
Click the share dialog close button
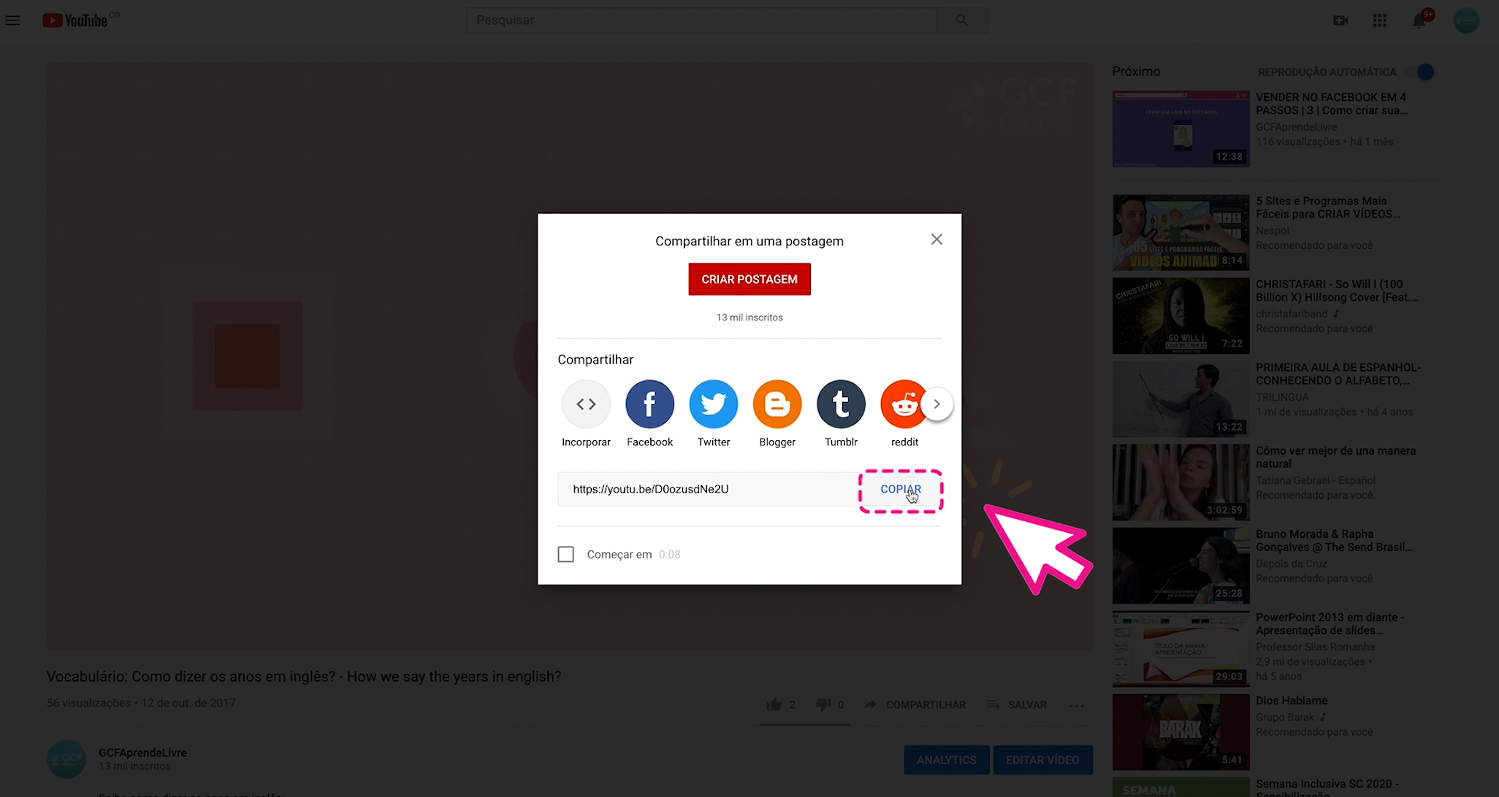click(x=935, y=238)
